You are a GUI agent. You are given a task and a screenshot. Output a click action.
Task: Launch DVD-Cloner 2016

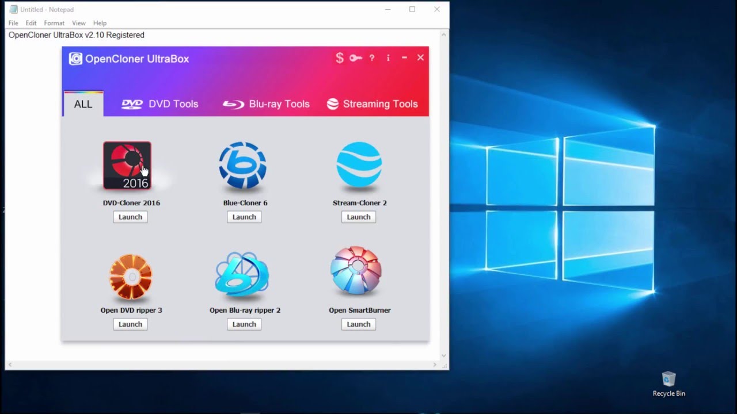130,217
